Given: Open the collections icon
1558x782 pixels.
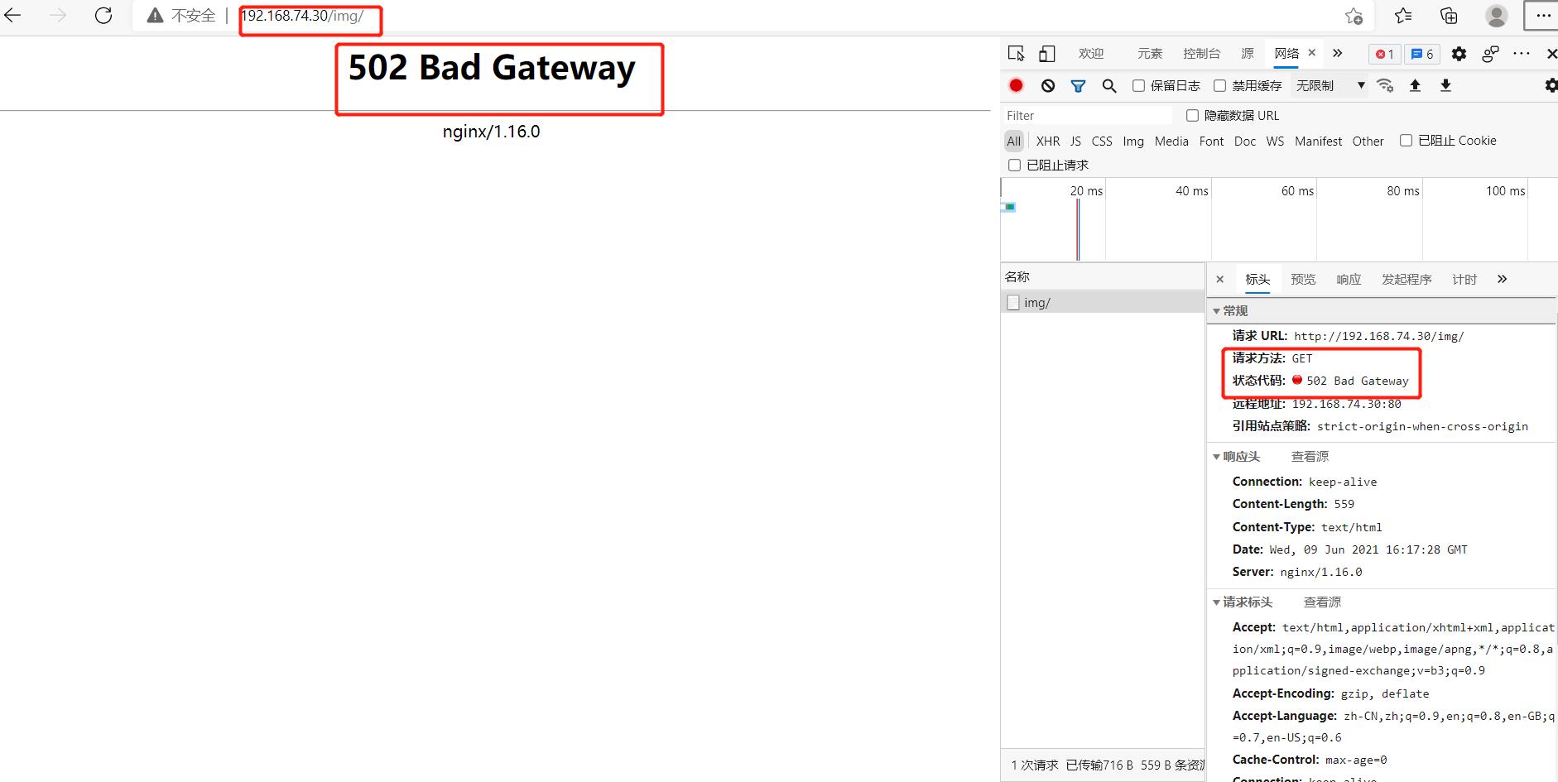Looking at the screenshot, I should tap(1449, 16).
